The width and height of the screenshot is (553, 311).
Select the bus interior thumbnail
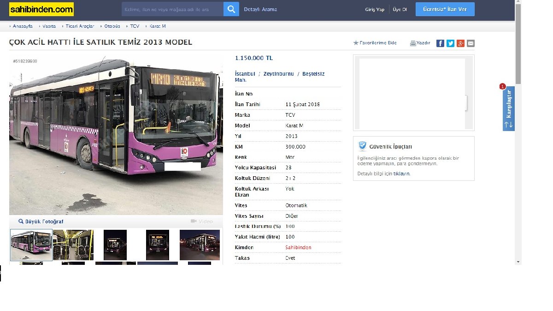click(x=73, y=245)
